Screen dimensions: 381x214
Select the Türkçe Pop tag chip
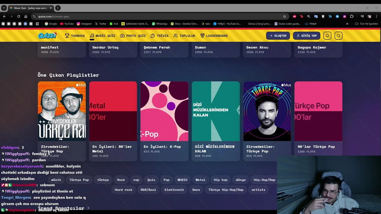click(79, 180)
